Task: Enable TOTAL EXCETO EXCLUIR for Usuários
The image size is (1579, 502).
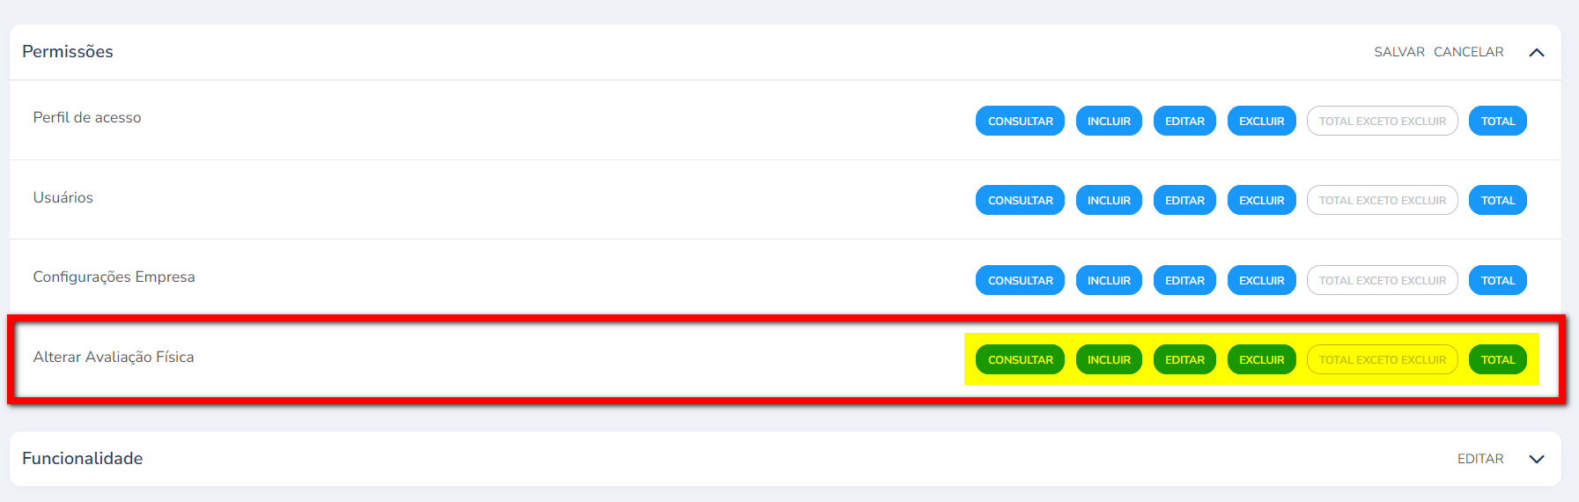Action: coord(1382,201)
